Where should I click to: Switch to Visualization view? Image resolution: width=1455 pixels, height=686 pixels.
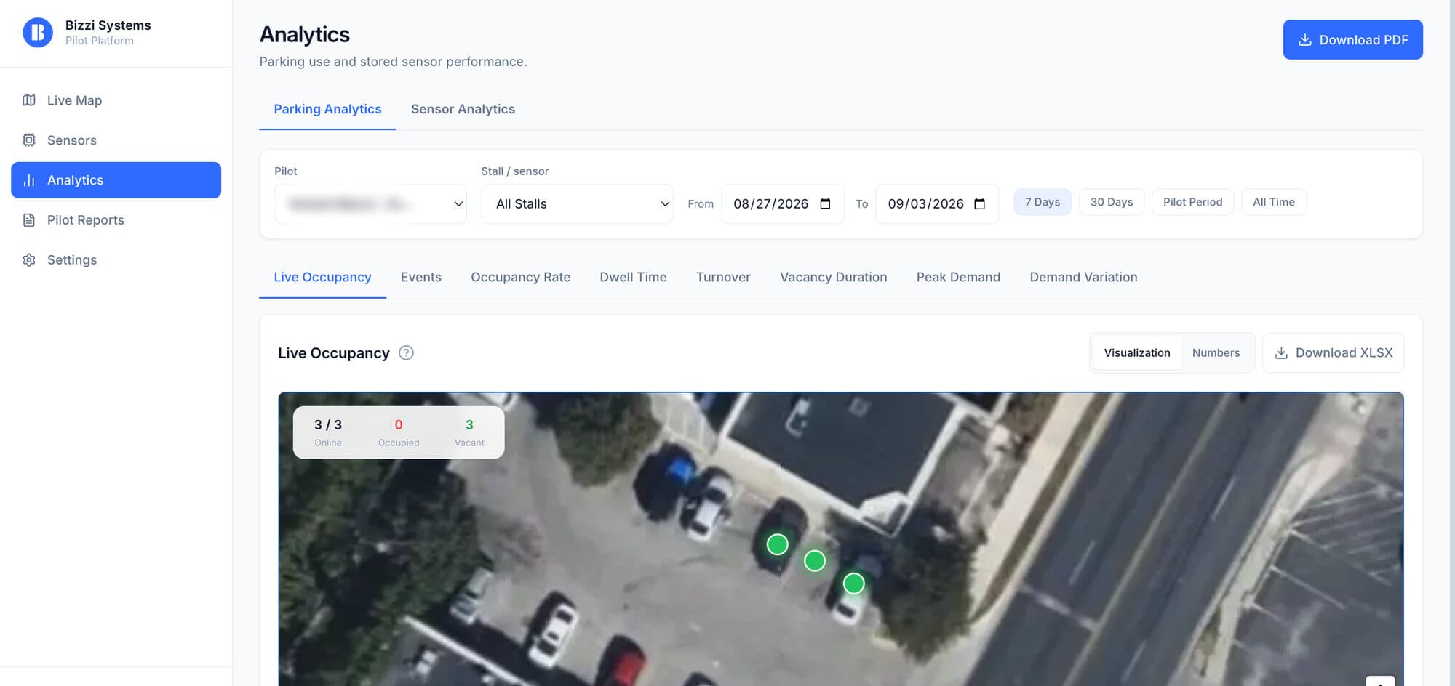(1136, 353)
